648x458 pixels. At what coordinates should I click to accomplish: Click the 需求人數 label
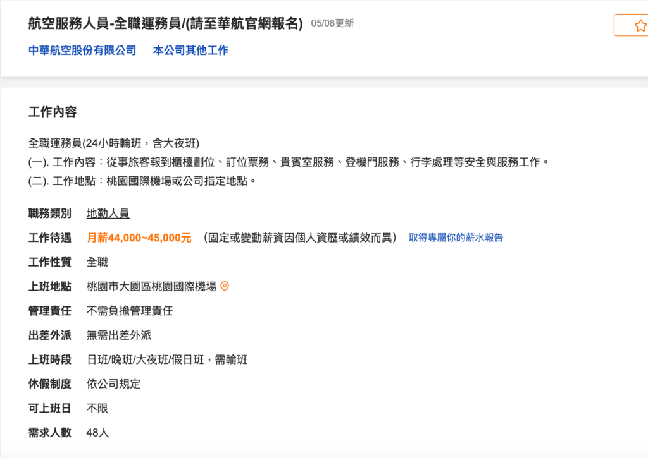[49, 433]
